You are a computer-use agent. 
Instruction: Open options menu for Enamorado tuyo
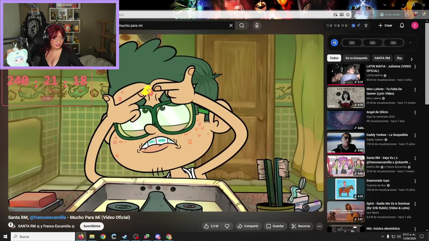pyautogui.click(x=415, y=181)
